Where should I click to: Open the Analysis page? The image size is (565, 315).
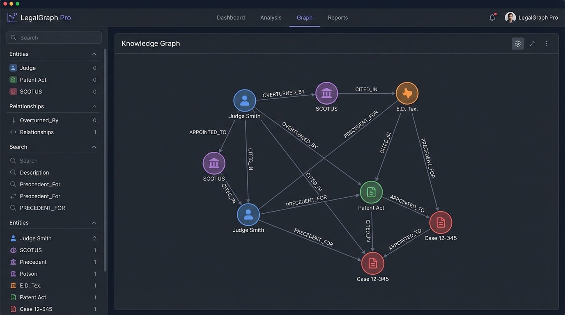pos(271,17)
